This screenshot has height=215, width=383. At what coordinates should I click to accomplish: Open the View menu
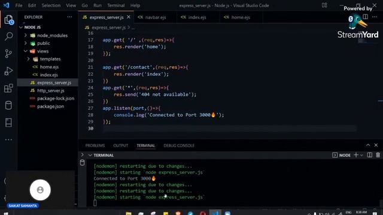pos(71,5)
